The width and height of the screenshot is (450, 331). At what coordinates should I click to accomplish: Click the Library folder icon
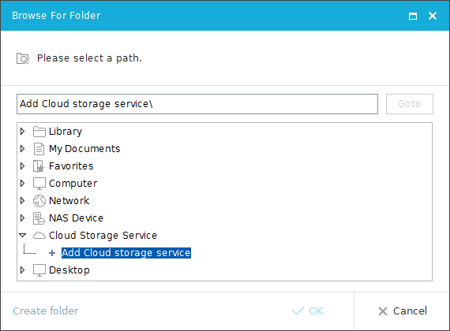pyautogui.click(x=39, y=132)
